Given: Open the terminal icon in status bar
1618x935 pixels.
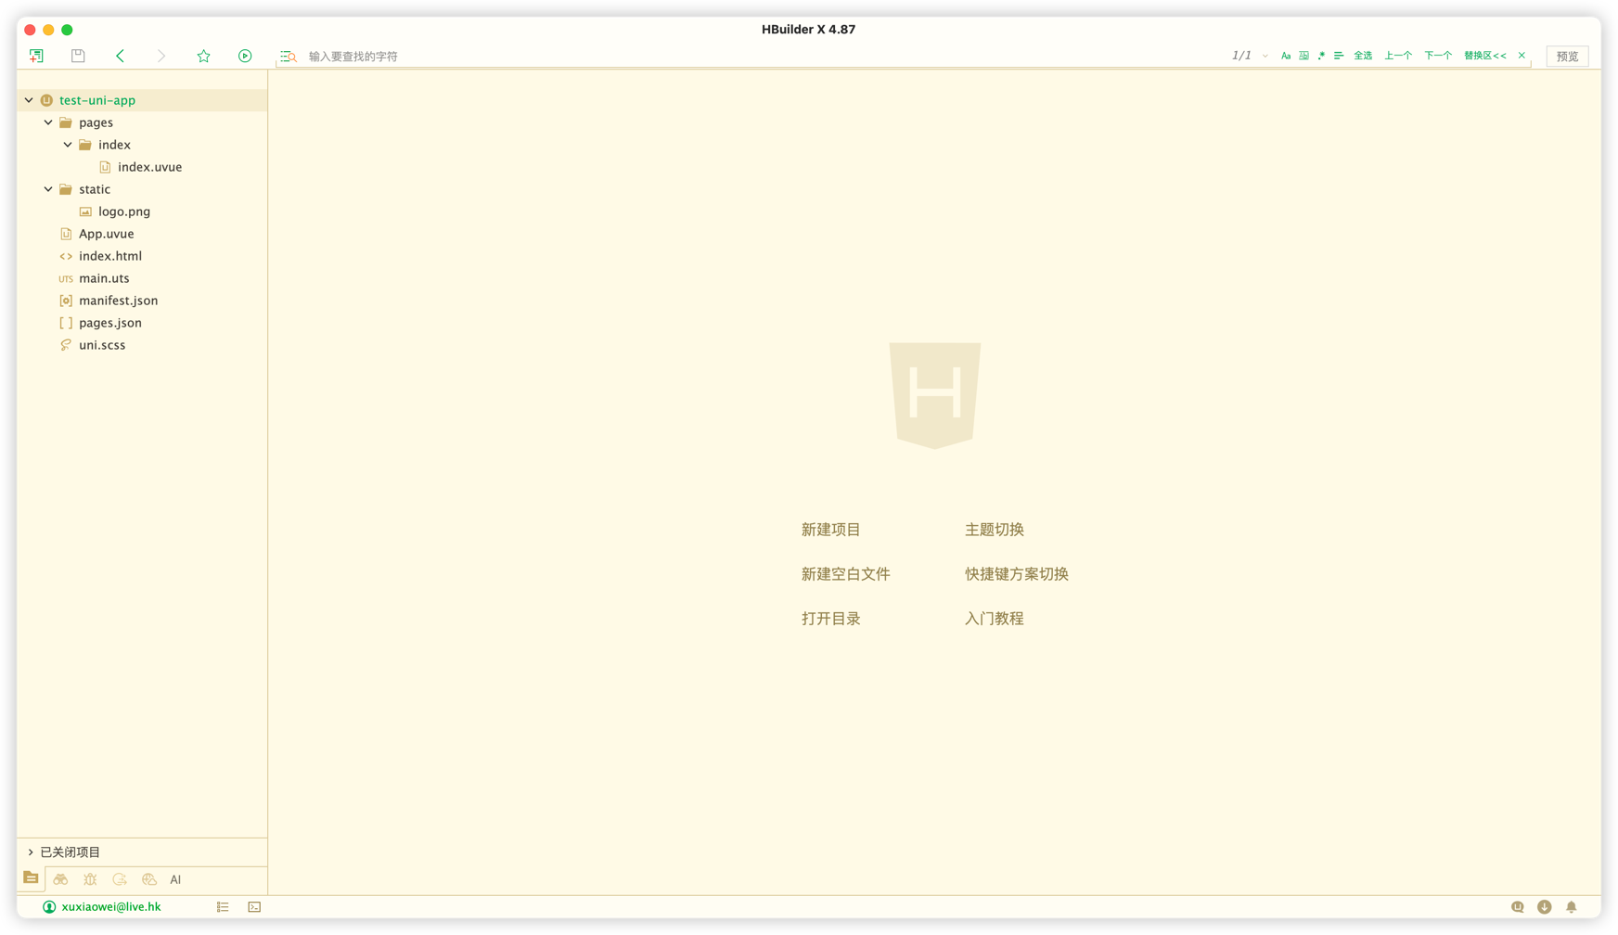Looking at the screenshot, I should click(254, 907).
